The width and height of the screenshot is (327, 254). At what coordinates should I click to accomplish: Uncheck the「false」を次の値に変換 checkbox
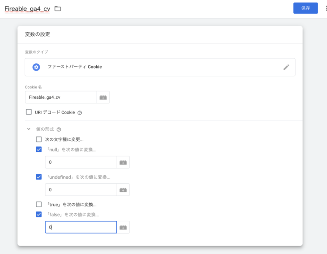pos(39,214)
